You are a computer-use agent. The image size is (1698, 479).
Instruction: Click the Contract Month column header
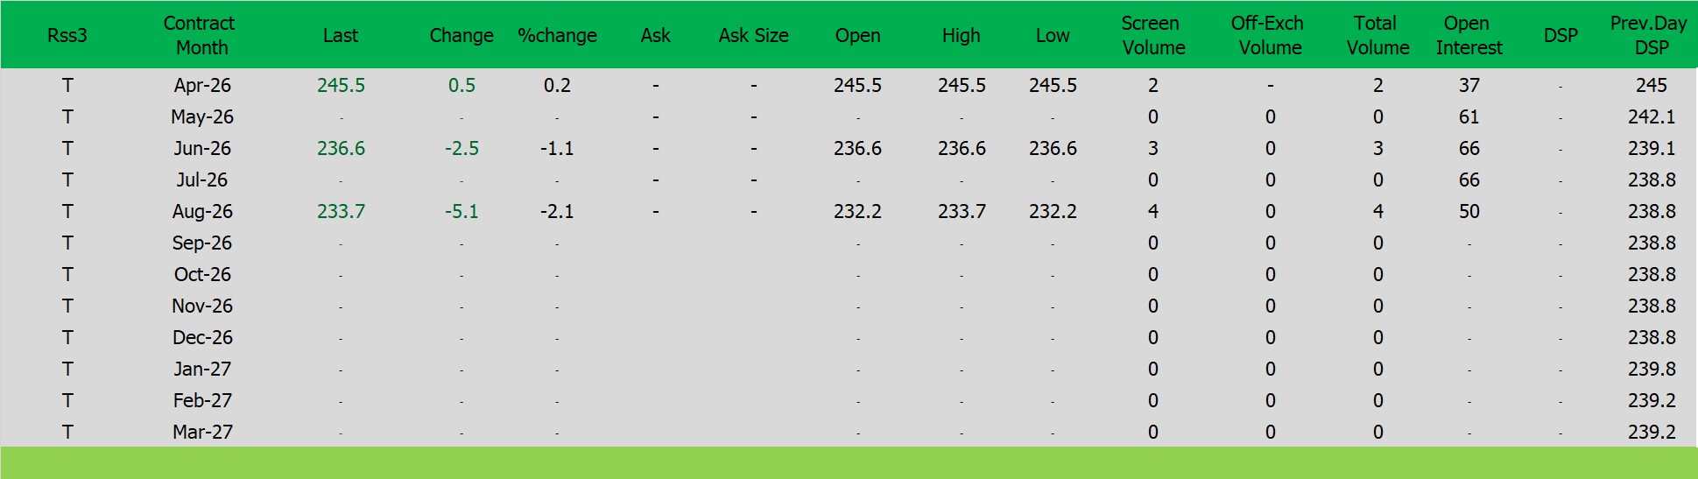201,35
